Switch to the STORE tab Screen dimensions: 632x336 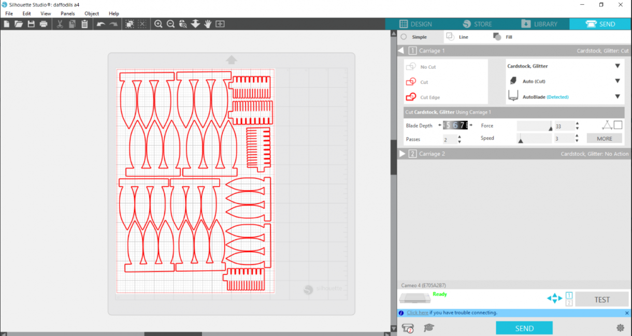click(477, 24)
